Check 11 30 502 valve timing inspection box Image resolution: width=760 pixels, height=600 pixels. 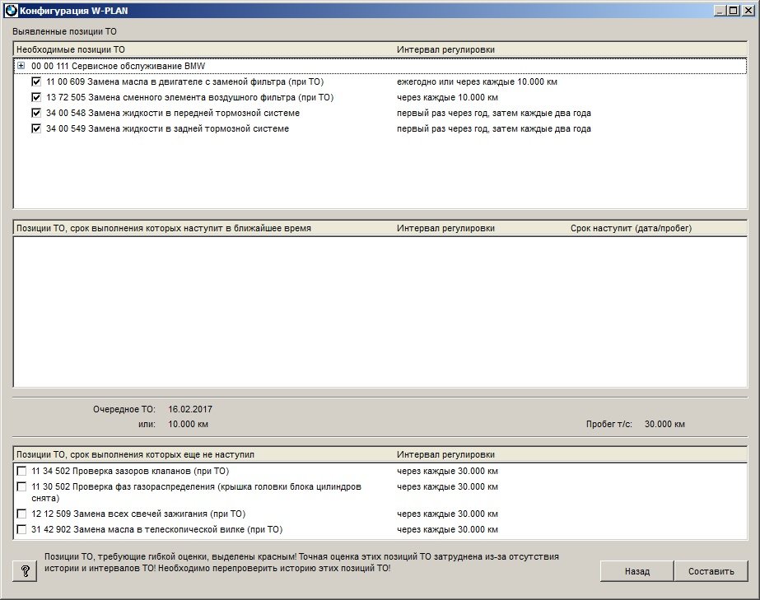click(x=21, y=486)
